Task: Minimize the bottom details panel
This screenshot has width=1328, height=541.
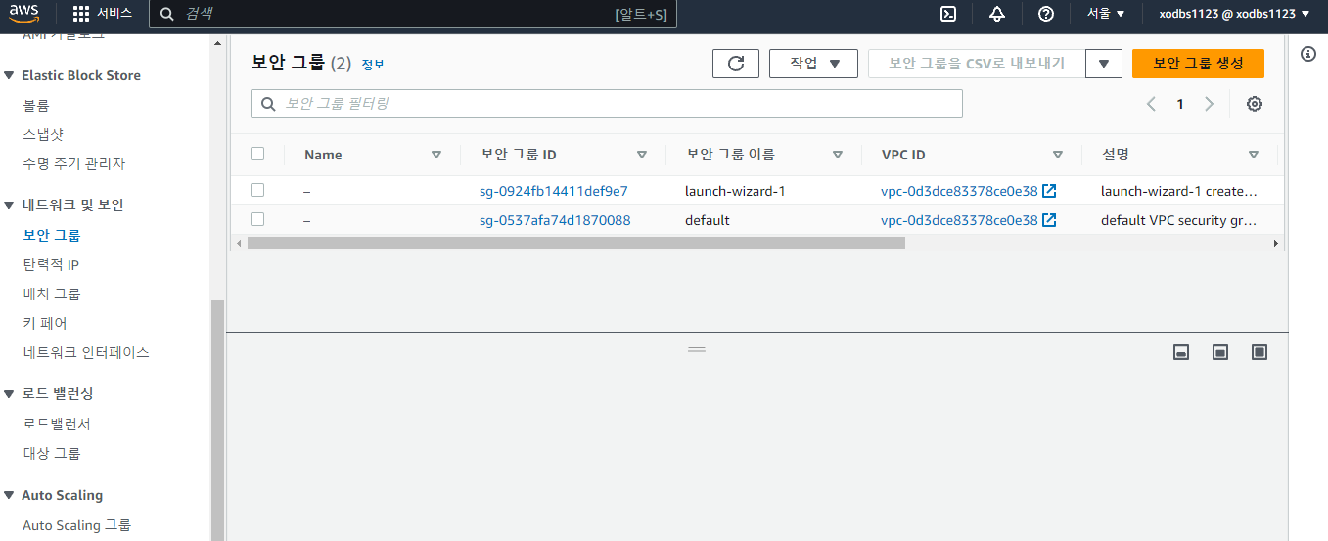Action: pyautogui.click(x=1181, y=352)
